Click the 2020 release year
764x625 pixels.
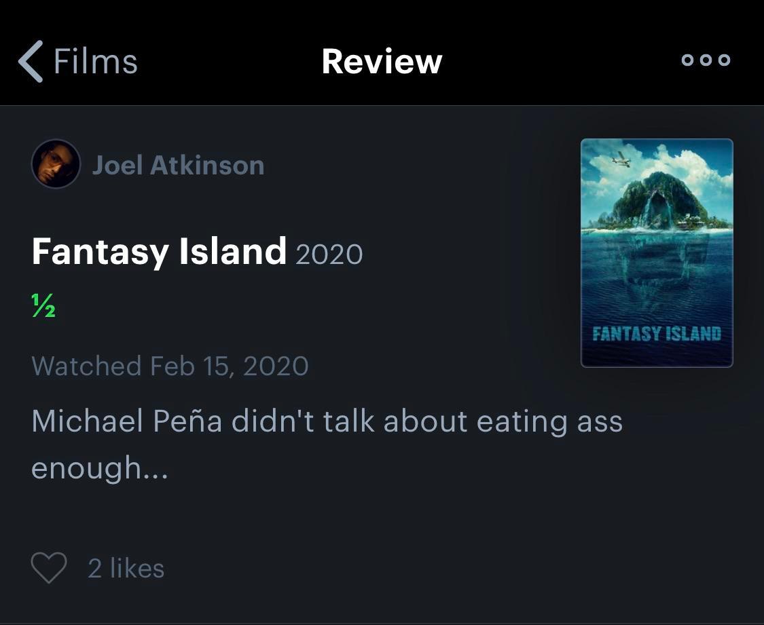click(329, 254)
